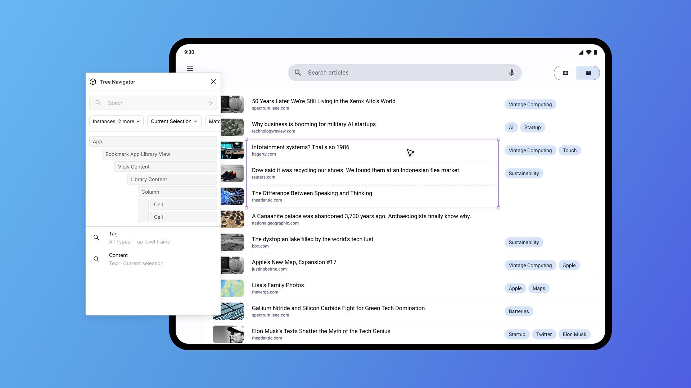691x388 pixels.
Task: Open the Instances, 2 more dropdown
Action: pyautogui.click(x=116, y=121)
